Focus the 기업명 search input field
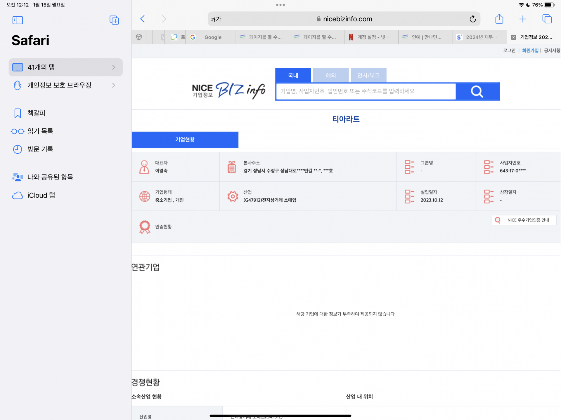The width and height of the screenshot is (561, 420). [x=365, y=91]
